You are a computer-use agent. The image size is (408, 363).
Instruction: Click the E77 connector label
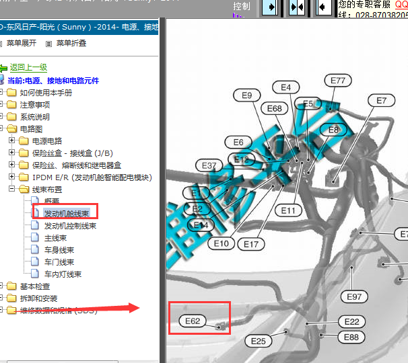coord(338,81)
